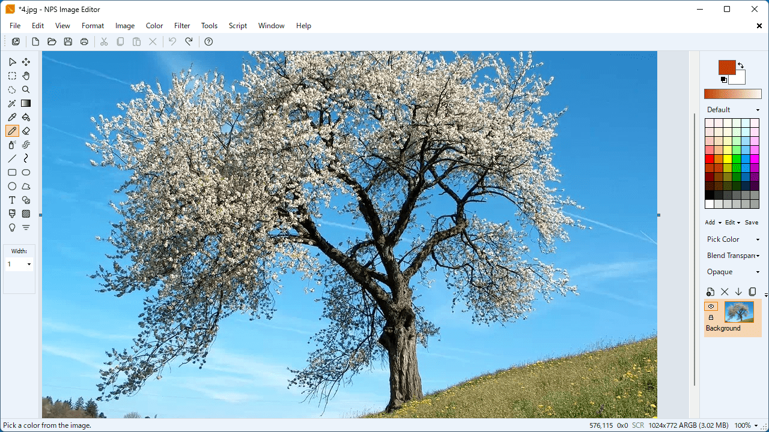Save the current color palette
The height and width of the screenshot is (432, 769).
(x=752, y=223)
